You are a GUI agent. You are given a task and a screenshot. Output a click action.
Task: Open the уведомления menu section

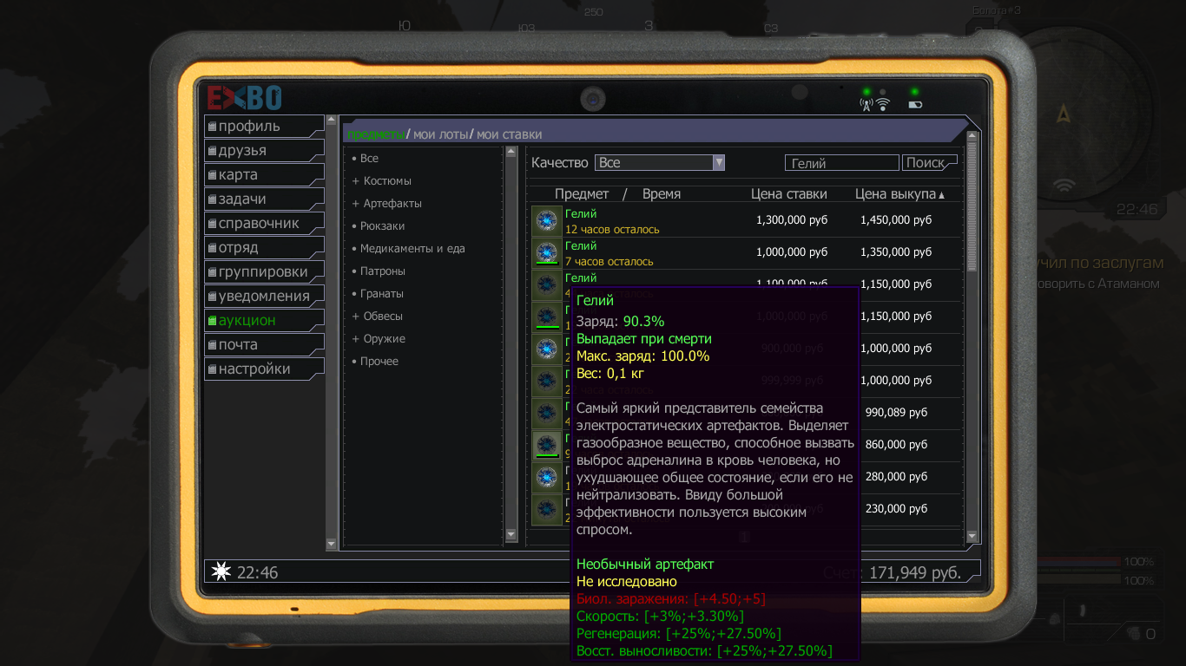[x=264, y=296]
